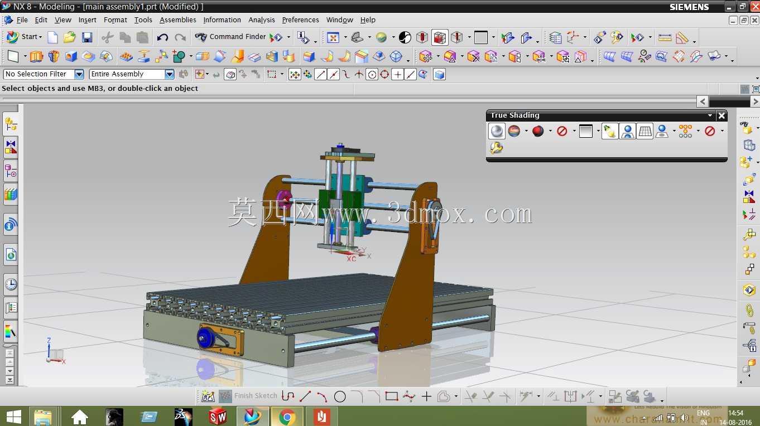Open True Shading toolbar options arrow
Screen dimensions: 760x426
(x=710, y=115)
